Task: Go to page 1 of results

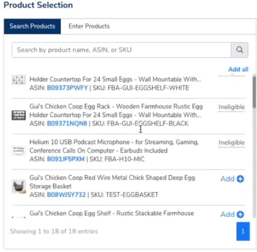Action: click(x=243, y=232)
